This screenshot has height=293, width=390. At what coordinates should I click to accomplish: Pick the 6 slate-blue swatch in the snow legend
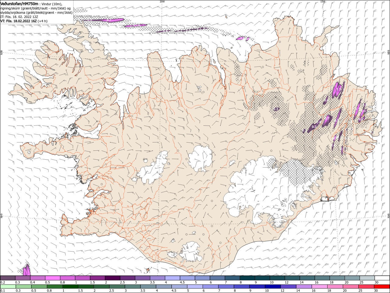pos(218,278)
